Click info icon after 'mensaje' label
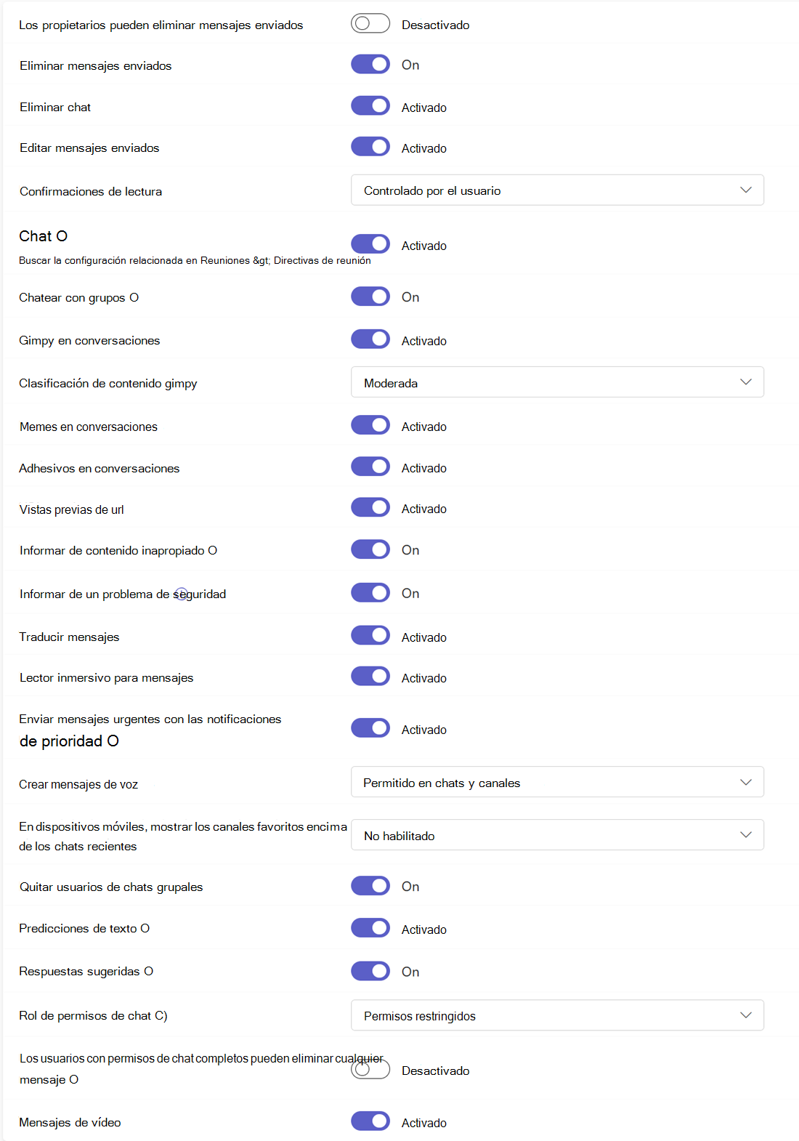 tap(74, 1079)
